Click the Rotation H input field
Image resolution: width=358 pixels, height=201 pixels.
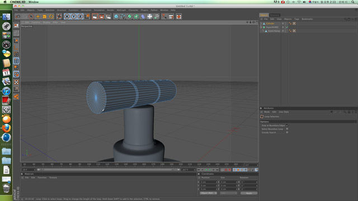249,182
